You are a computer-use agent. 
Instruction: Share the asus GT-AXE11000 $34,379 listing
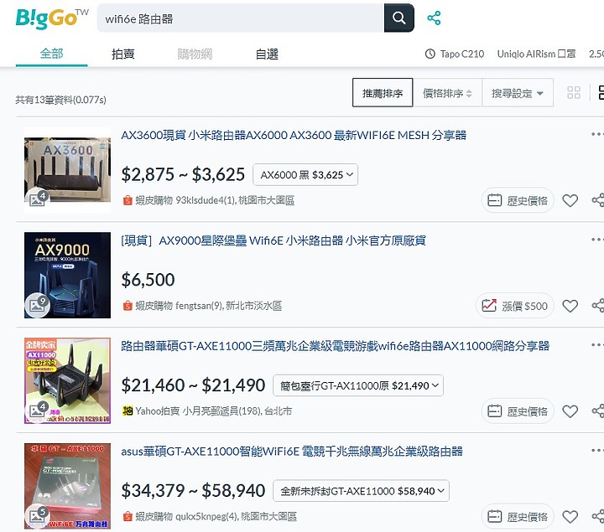pyautogui.click(x=598, y=517)
